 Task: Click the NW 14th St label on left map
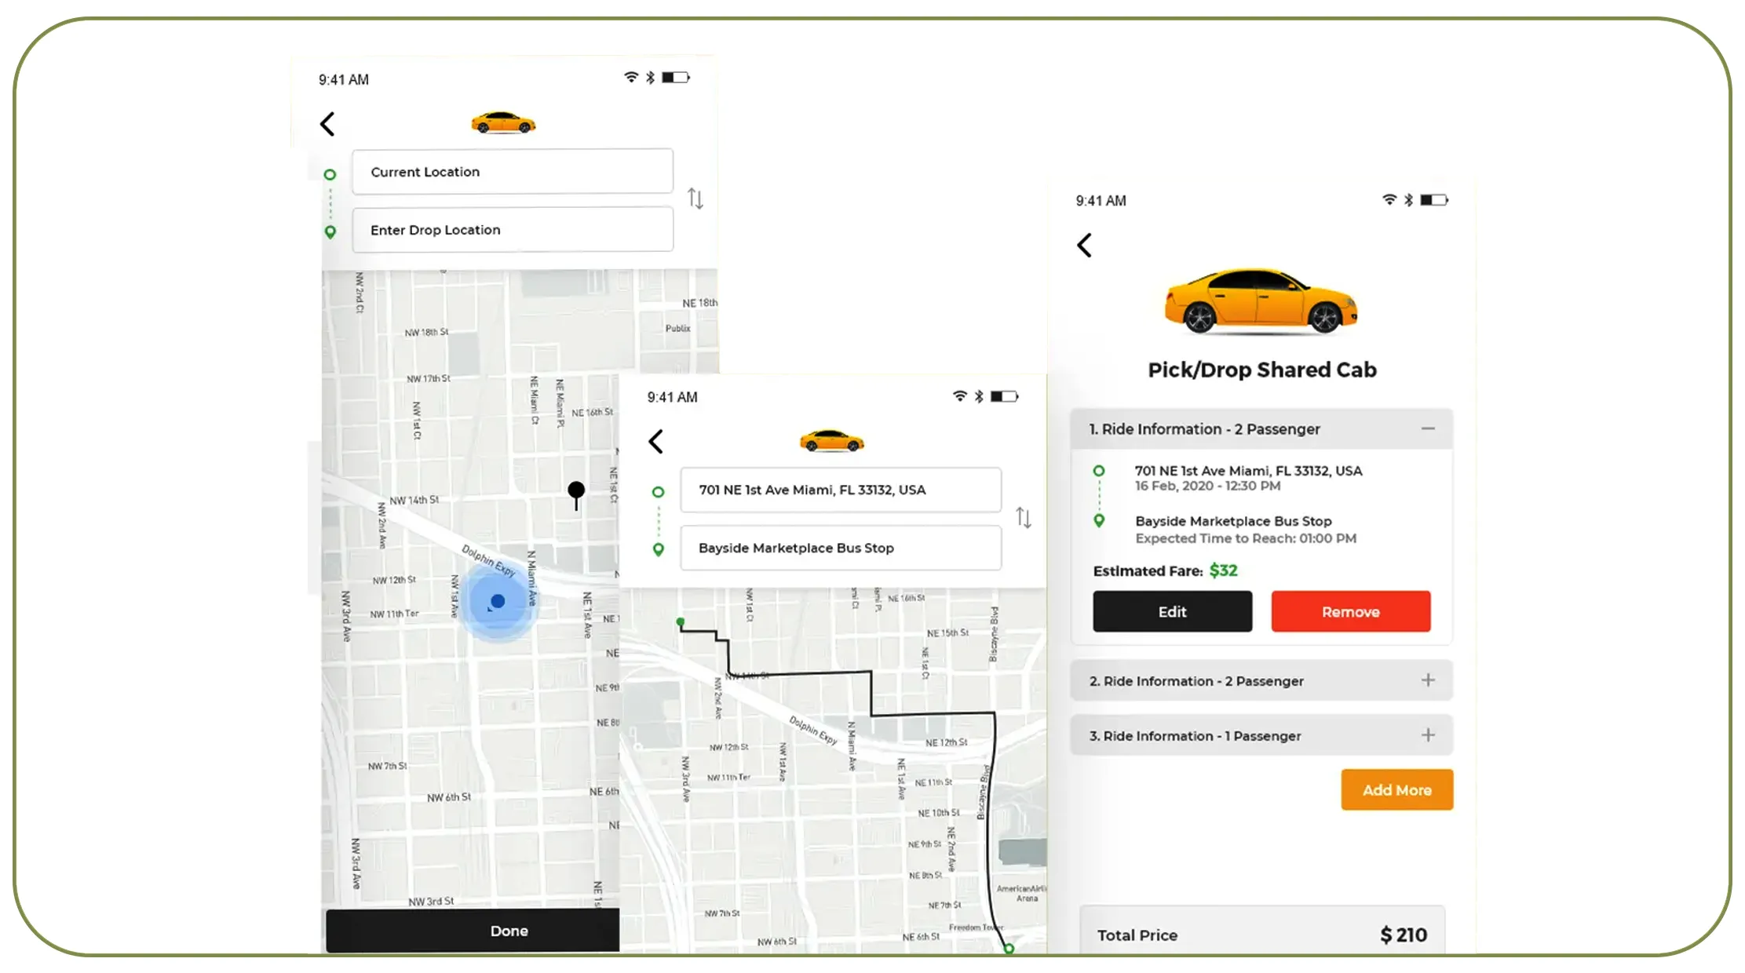pyautogui.click(x=414, y=500)
